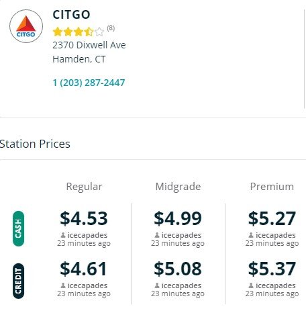This screenshot has width=306, height=317.
Task: Select the dark CREDIT price badge
Action: 18,281
